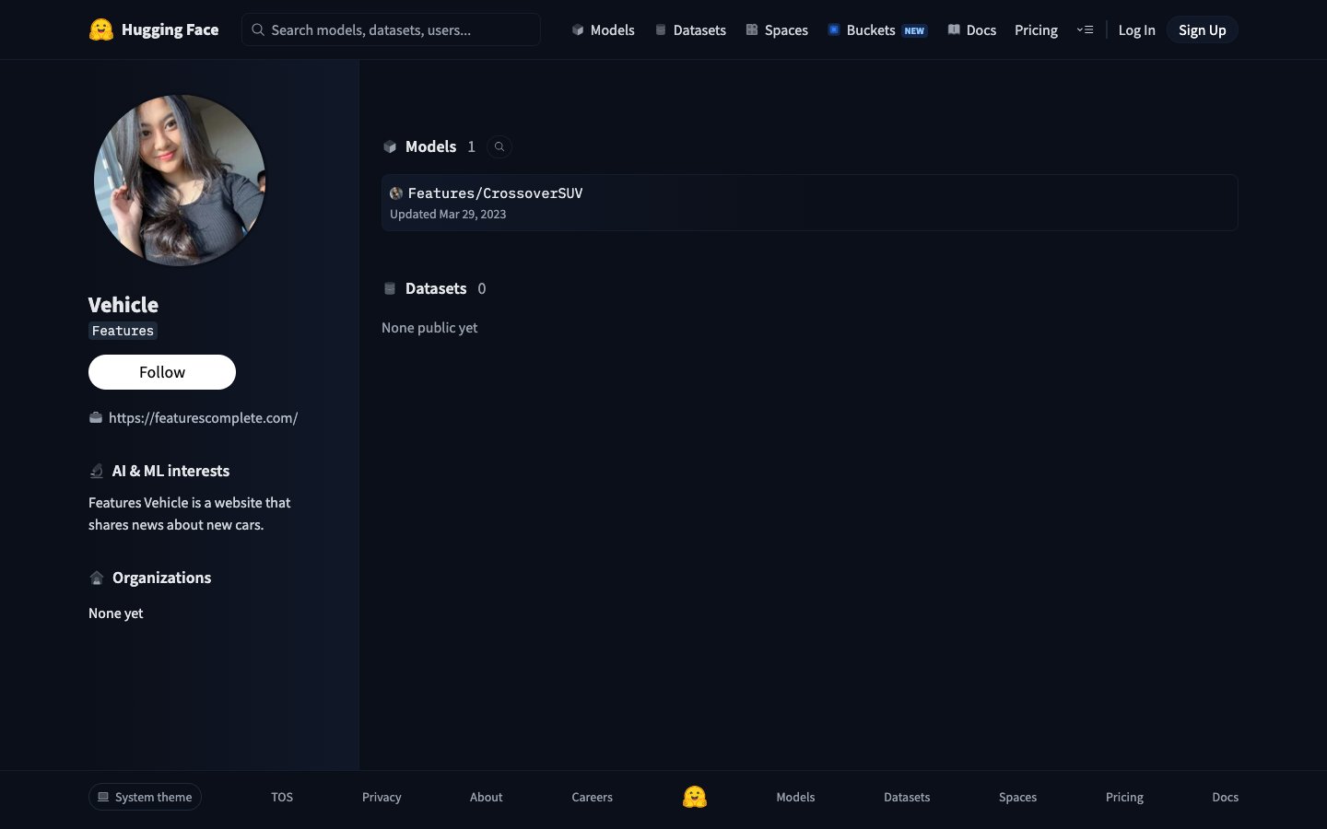Viewport: 1327px width, 829px height.
Task: Click the Follow button
Action: [161, 371]
